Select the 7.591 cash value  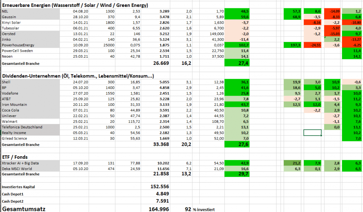(162, 201)
